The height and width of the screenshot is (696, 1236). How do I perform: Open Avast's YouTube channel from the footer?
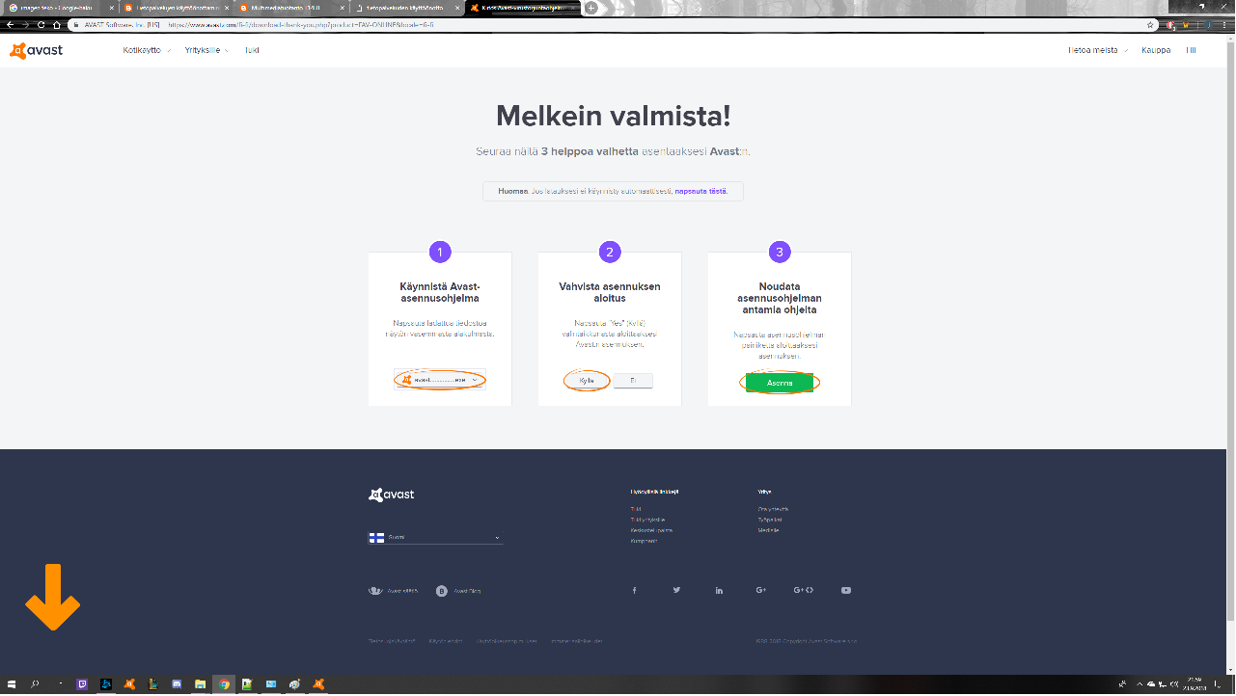pyautogui.click(x=846, y=590)
